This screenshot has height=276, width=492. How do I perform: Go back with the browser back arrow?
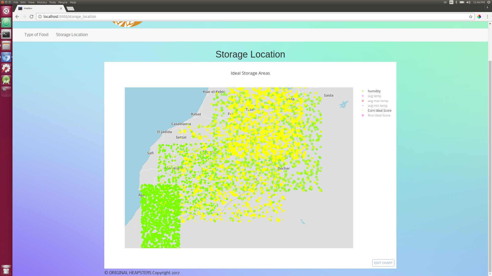click(17, 17)
